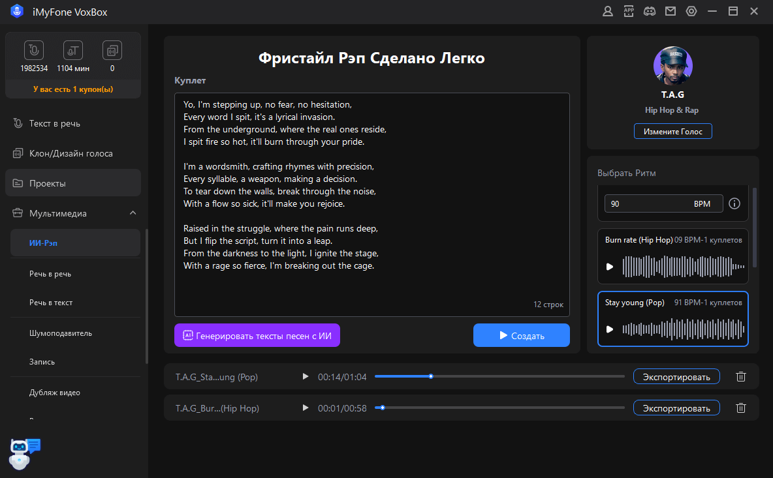
Task: Click the Куплет label
Action: [190, 80]
